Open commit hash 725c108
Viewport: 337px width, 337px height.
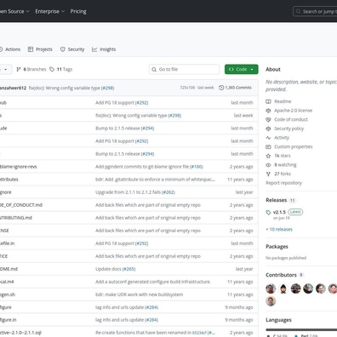coord(187,88)
